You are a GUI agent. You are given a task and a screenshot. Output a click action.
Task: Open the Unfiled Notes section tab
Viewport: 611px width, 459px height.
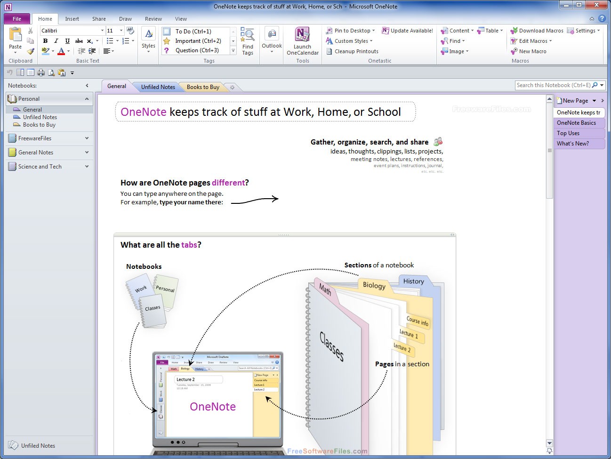tap(158, 87)
